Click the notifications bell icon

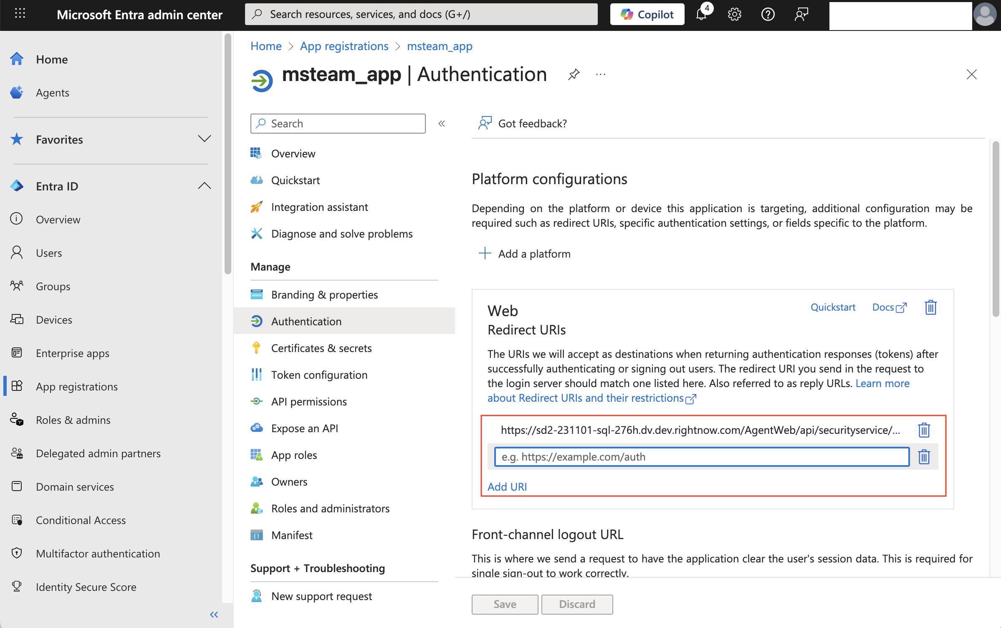click(701, 15)
